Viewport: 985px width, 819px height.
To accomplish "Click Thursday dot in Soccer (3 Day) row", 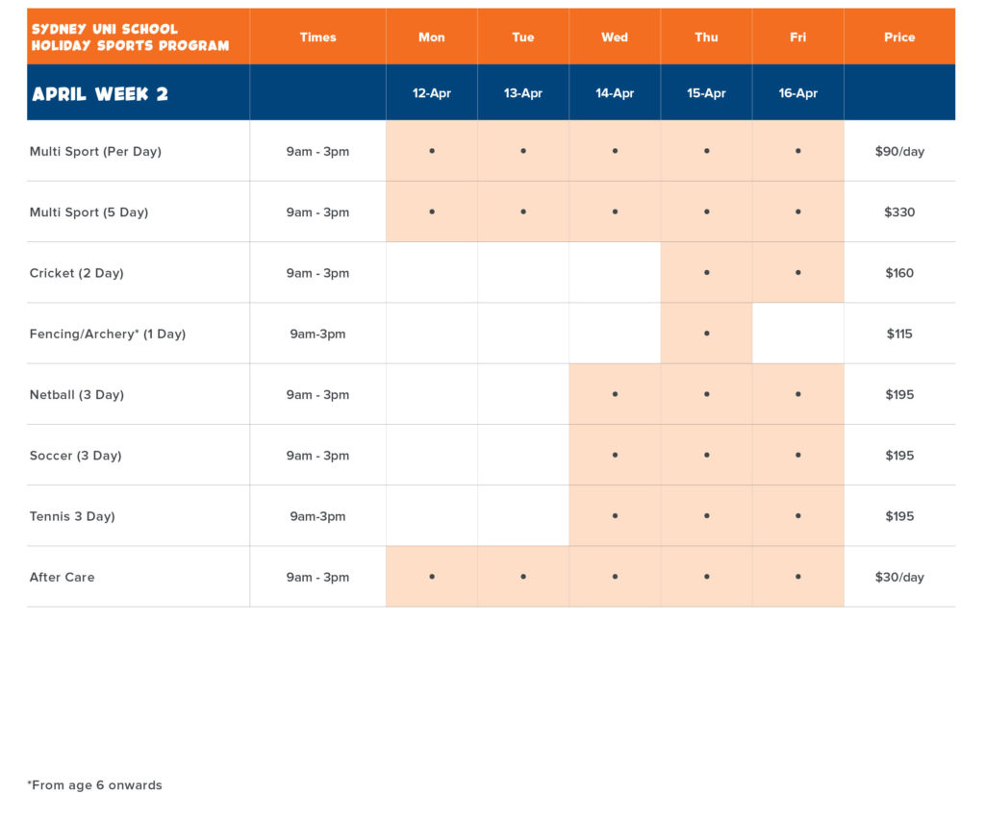I will (707, 455).
